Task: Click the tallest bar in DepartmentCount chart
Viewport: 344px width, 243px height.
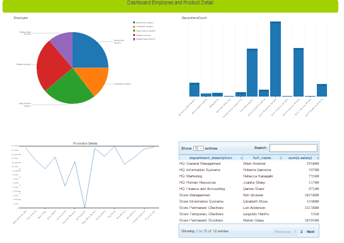Action: tap(275, 59)
